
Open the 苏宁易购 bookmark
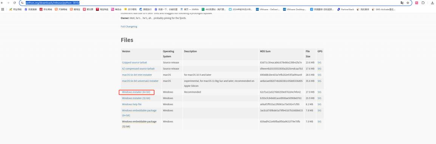tap(130, 9)
